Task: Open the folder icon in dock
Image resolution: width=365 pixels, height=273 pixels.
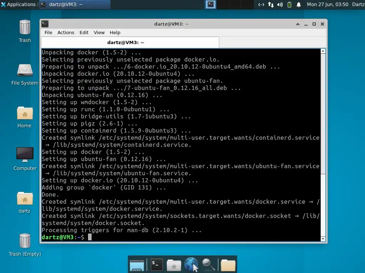Action: [228, 265]
